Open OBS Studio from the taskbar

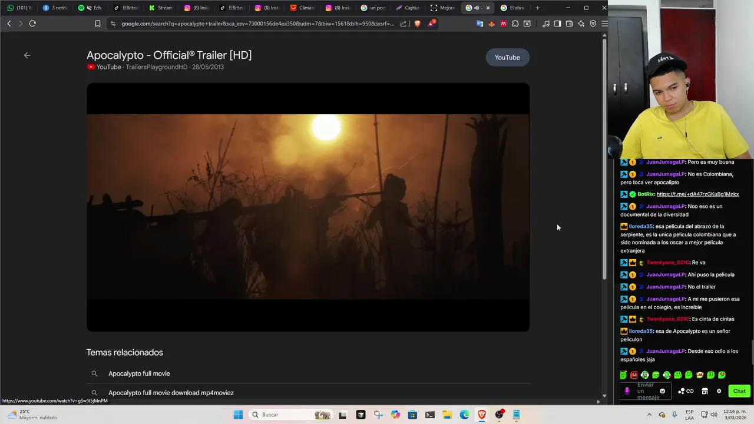click(x=499, y=415)
